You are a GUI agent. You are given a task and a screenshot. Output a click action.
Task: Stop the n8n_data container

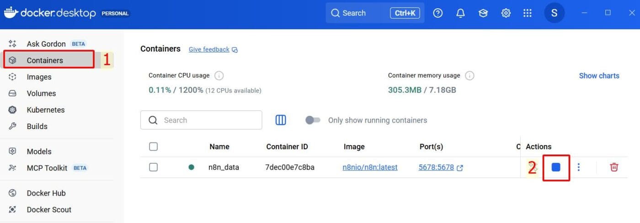tap(556, 167)
